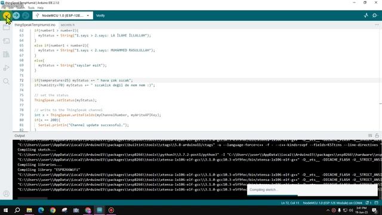382x215 pixels.
Task: Open Google Chrome from the taskbar
Action: 53,210
